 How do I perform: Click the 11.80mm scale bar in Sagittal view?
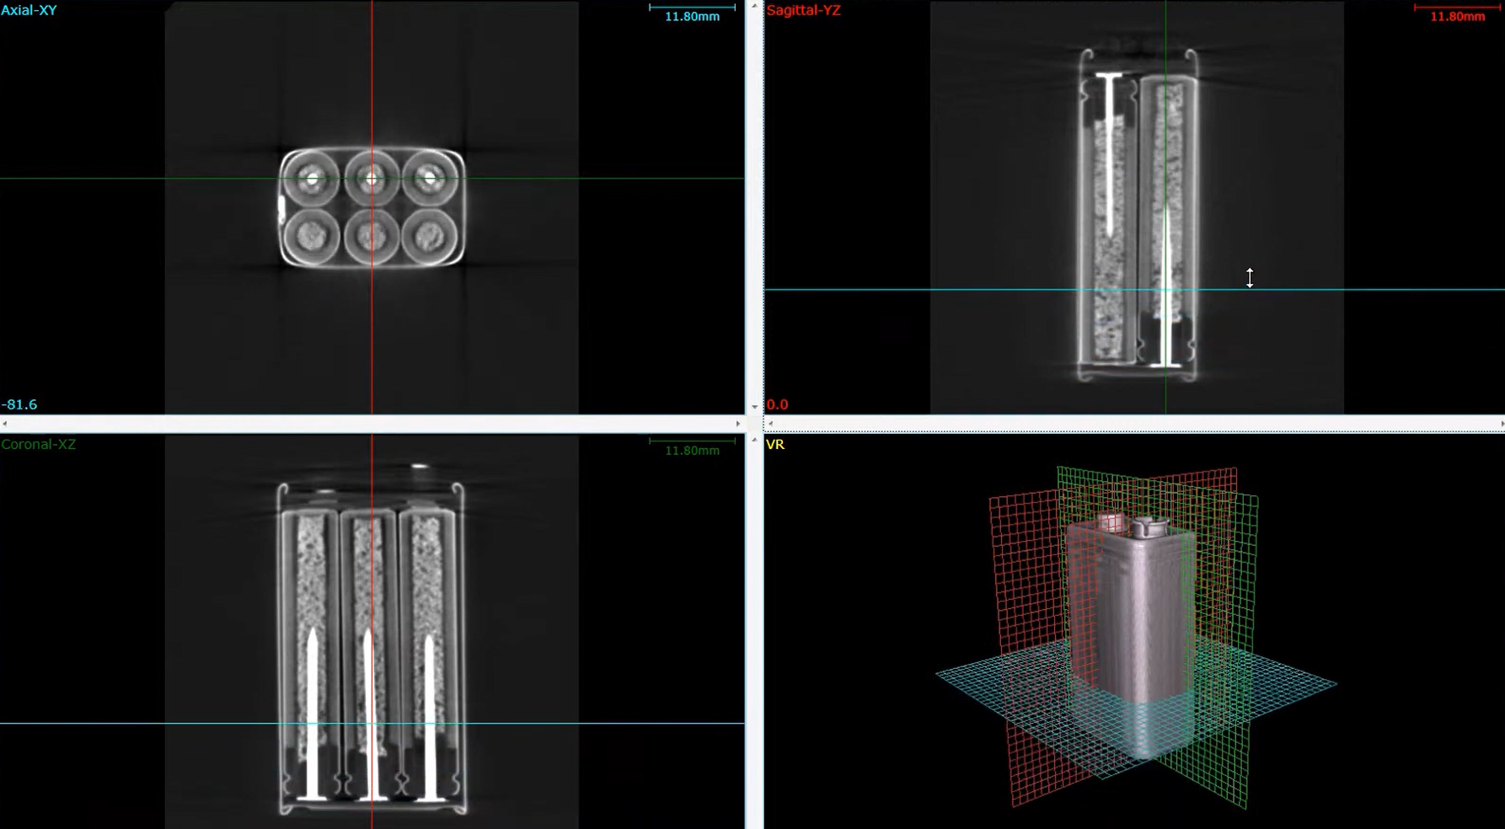(x=1458, y=12)
